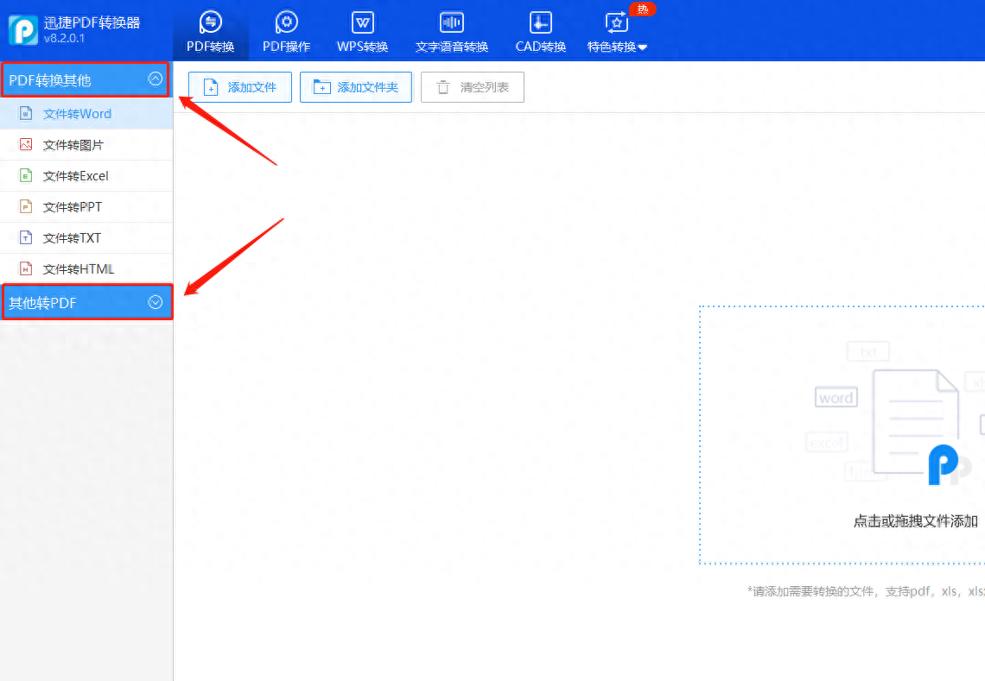Click the TXT icon beside 文件转TXT
The height and width of the screenshot is (681, 985).
26,237
